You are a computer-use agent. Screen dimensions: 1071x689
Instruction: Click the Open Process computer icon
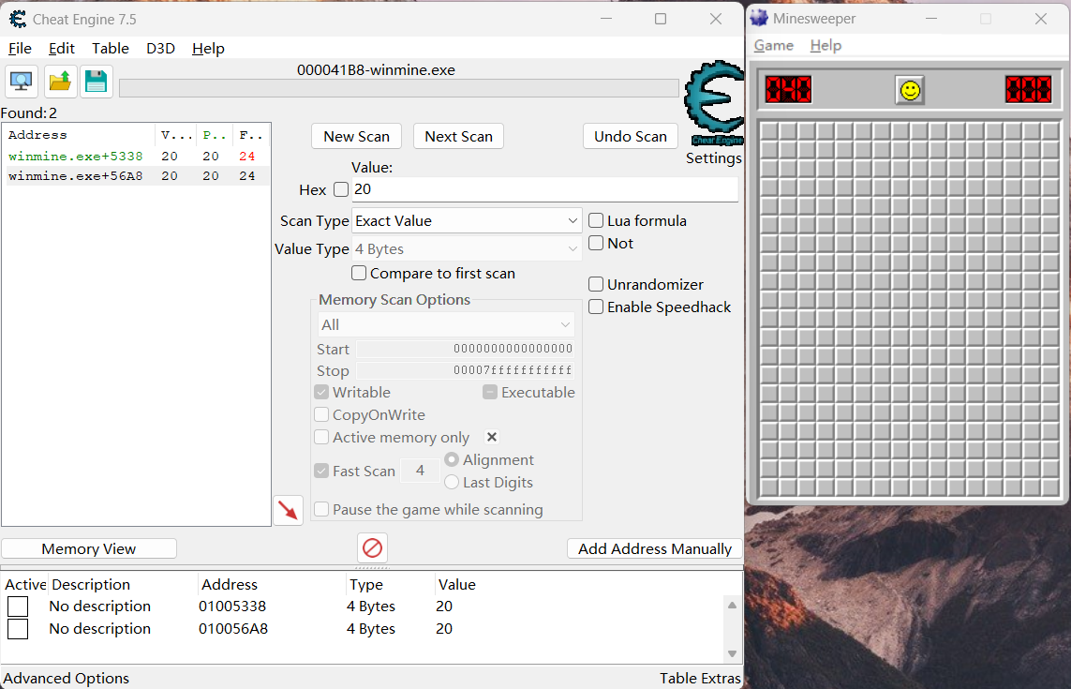(22, 82)
